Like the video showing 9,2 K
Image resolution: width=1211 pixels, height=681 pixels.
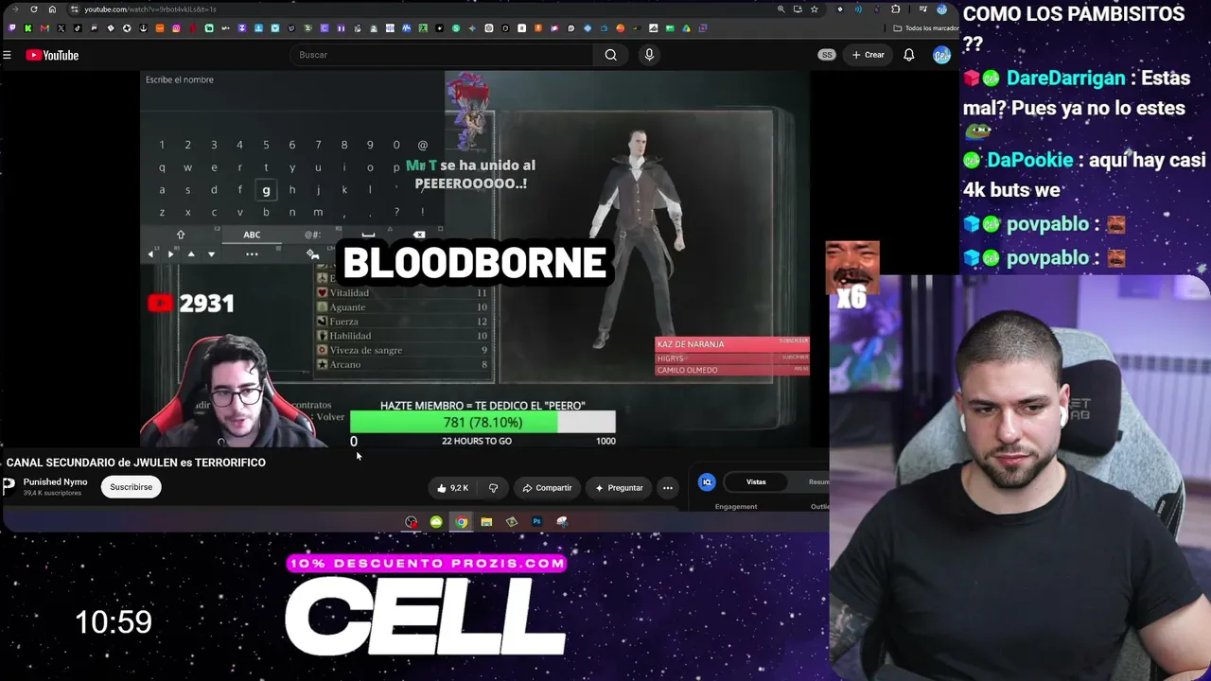[x=453, y=488]
